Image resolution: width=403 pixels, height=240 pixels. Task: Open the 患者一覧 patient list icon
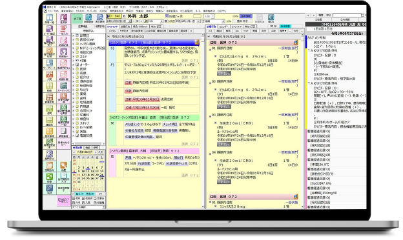click(x=49, y=19)
